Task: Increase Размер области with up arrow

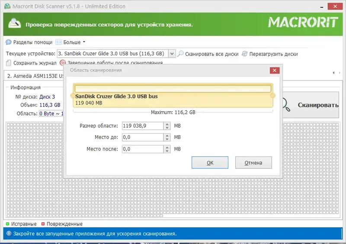Action: tap(167, 124)
